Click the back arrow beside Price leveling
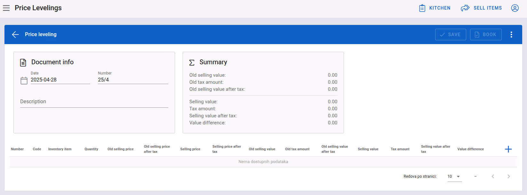527x195 pixels. [x=15, y=35]
